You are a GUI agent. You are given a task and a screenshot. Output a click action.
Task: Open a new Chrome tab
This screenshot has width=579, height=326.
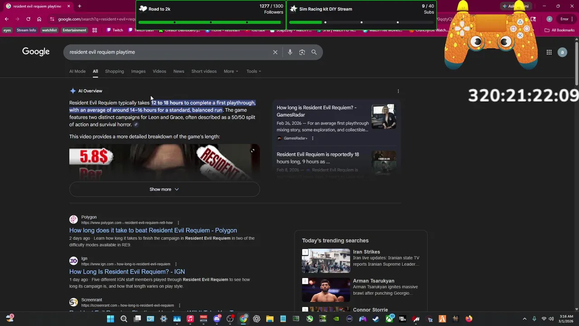[x=79, y=6]
